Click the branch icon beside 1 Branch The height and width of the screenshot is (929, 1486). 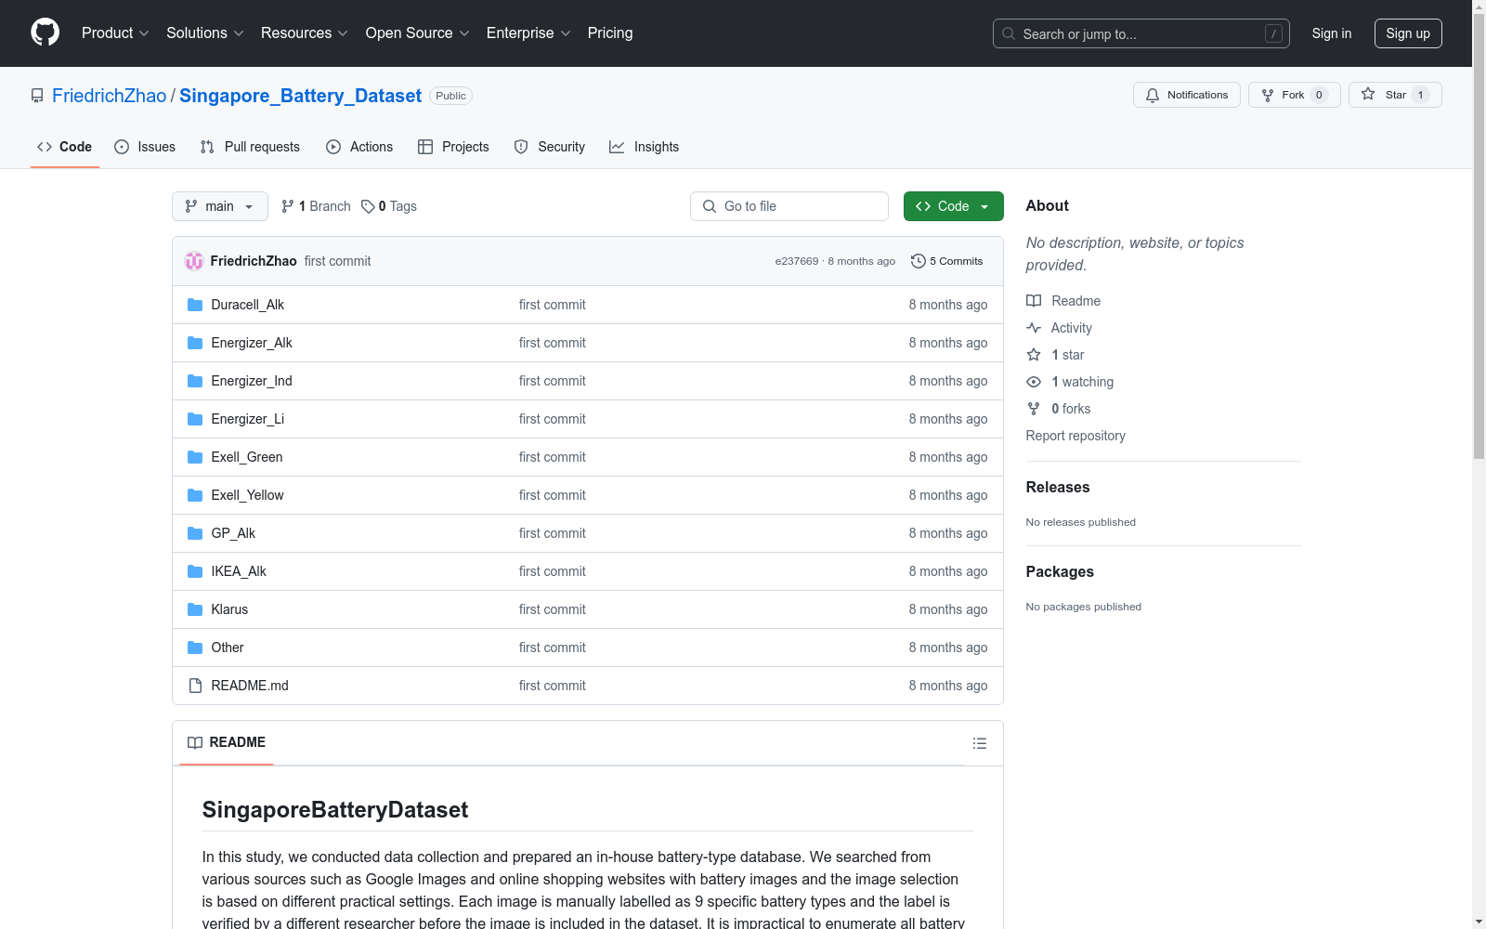[x=288, y=206]
